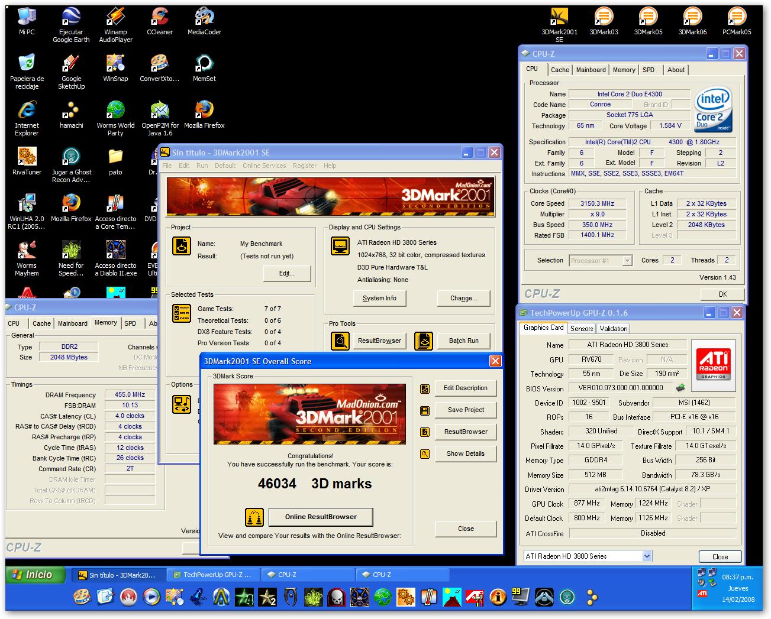Click the Batch Run button
Image resolution: width=771 pixels, height=619 pixels.
[463, 341]
